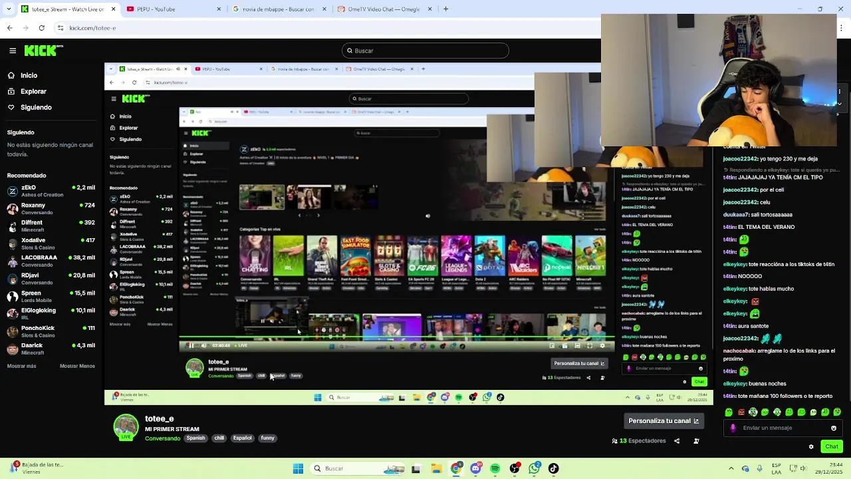
Task: Reload the kick.com page
Action: click(41, 28)
